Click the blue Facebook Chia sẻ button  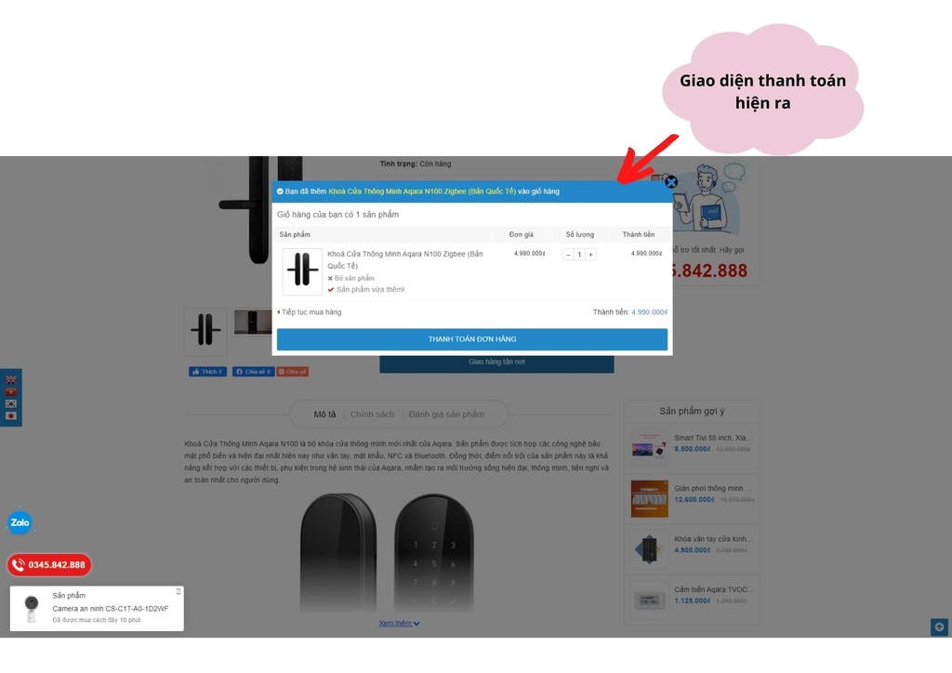[253, 372]
